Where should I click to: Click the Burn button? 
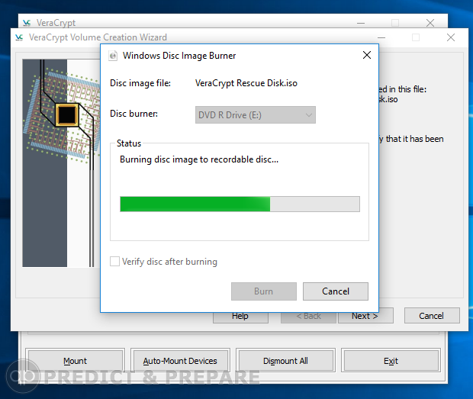click(x=264, y=291)
